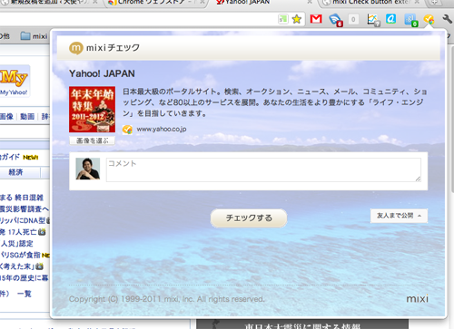Switch to the Yahoo! JAPAN tab

(x=262, y=3)
